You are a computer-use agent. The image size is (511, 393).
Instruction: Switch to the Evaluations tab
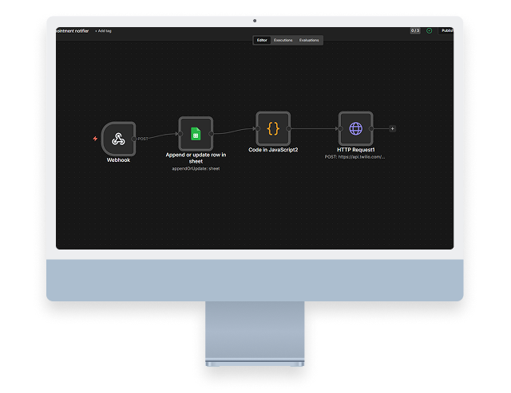[309, 41]
